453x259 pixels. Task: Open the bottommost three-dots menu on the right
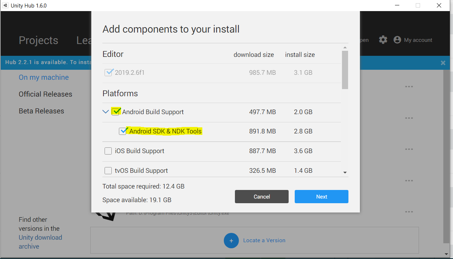point(409,212)
